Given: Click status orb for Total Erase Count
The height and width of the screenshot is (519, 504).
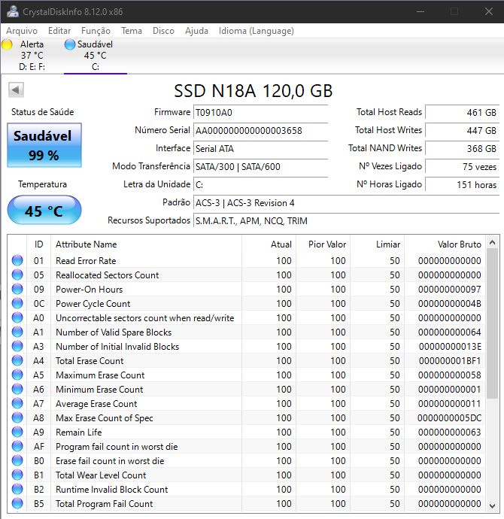Looking at the screenshot, I should pyautogui.click(x=17, y=360).
